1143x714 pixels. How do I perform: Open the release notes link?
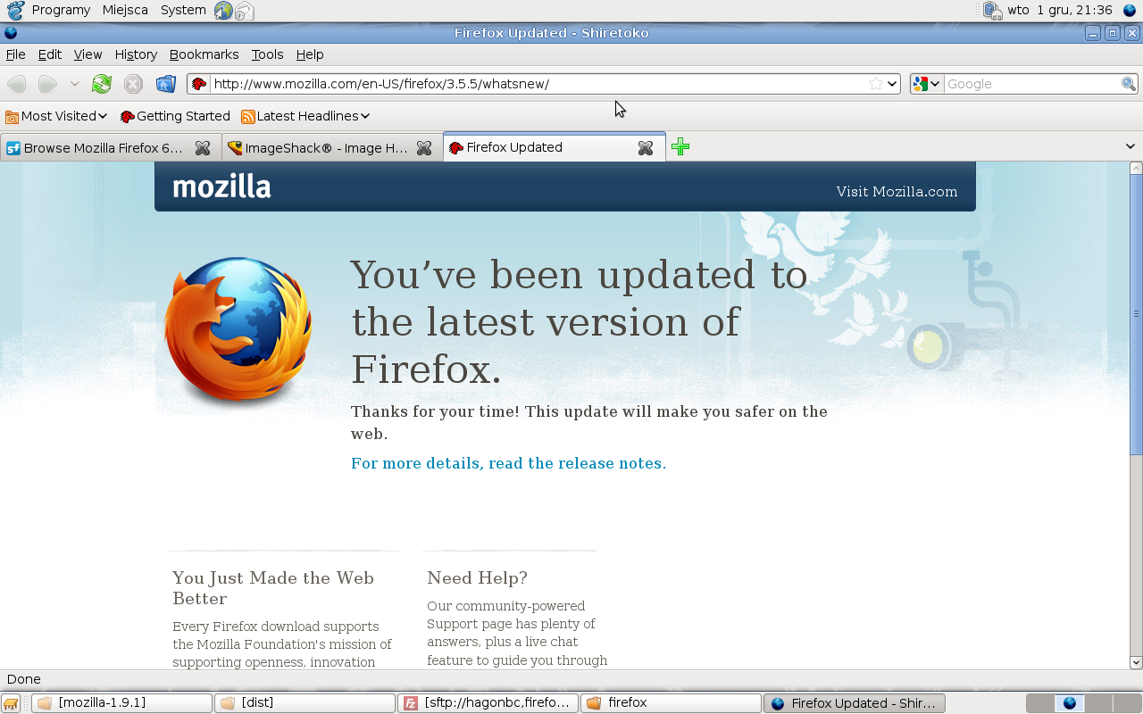(508, 463)
